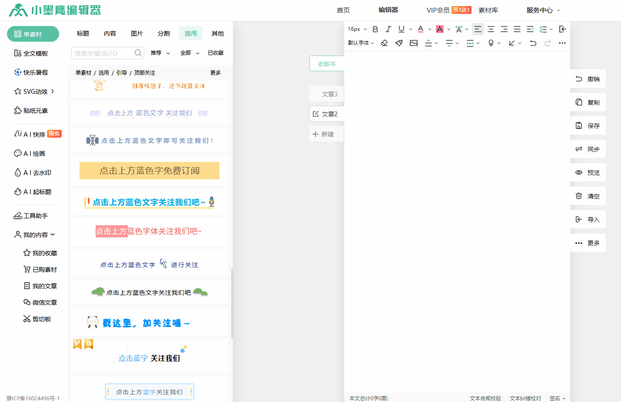Screen dimensions: 621x402
Task: Click the spacing-before-paragraph icon
Action: click(x=428, y=43)
